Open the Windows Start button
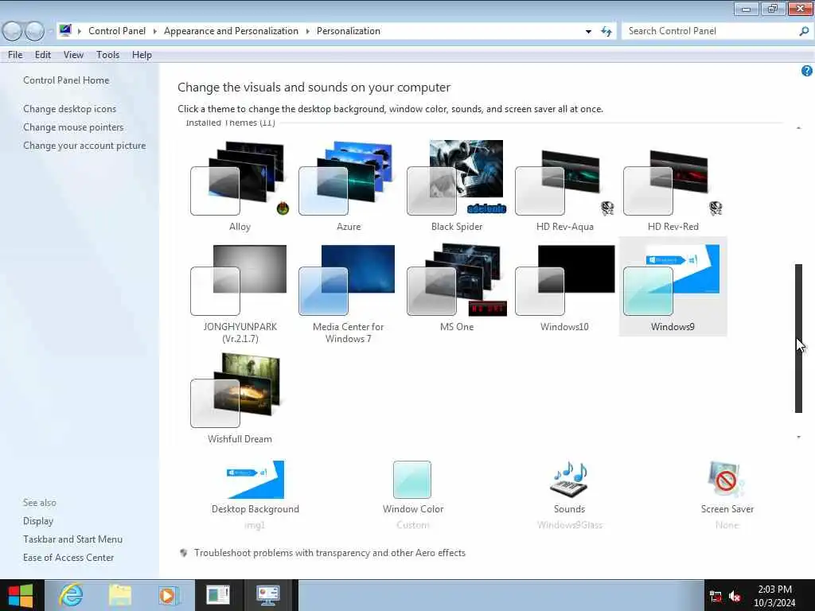This screenshot has width=815, height=611. [21, 595]
